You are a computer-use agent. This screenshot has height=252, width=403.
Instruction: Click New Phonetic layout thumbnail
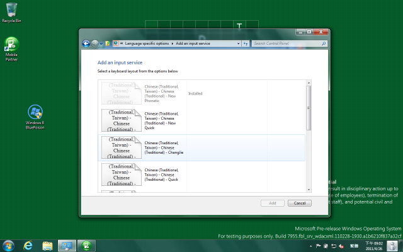click(122, 93)
